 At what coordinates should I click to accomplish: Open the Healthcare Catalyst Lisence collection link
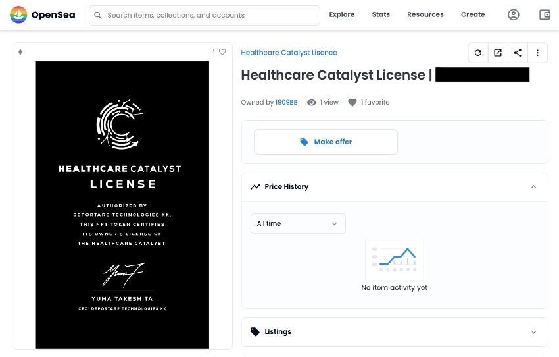pyautogui.click(x=289, y=53)
